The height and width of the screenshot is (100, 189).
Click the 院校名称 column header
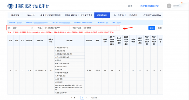coord(40,41)
